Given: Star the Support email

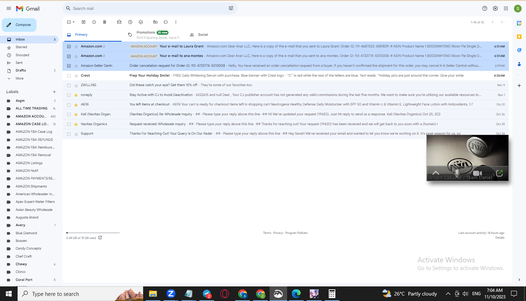Looking at the screenshot, I should click(76, 134).
